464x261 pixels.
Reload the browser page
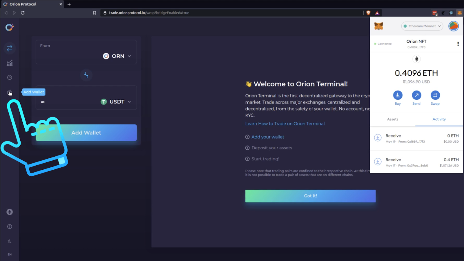point(23,13)
